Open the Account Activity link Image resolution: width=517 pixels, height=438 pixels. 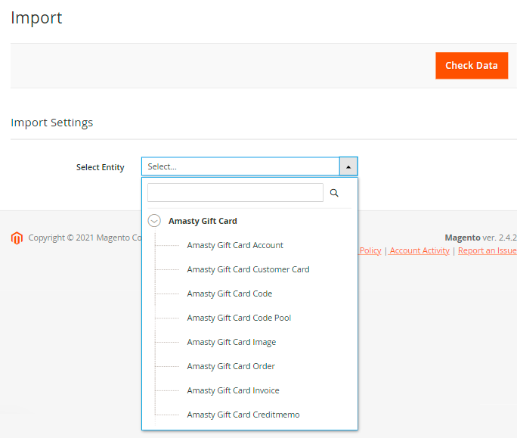click(419, 250)
